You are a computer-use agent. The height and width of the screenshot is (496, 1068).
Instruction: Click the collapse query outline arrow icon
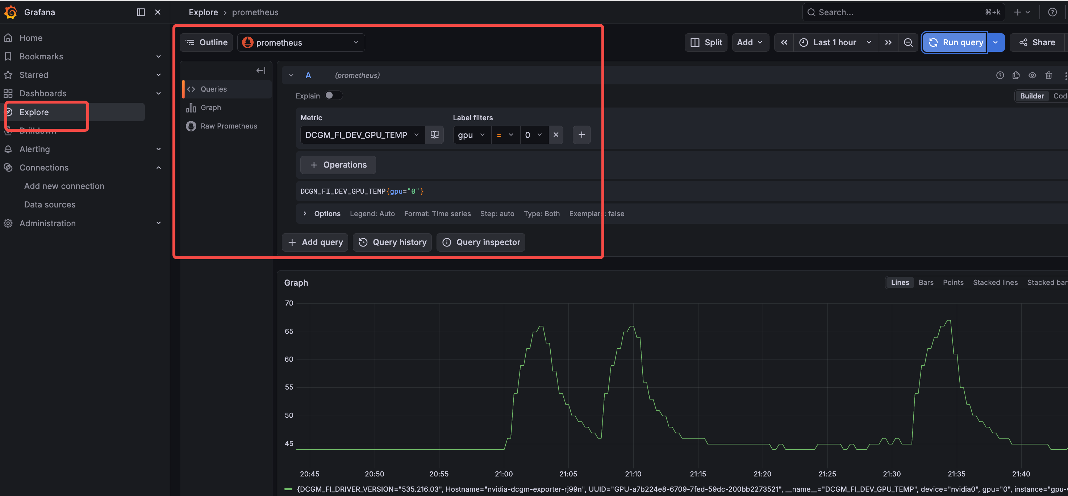(x=260, y=71)
